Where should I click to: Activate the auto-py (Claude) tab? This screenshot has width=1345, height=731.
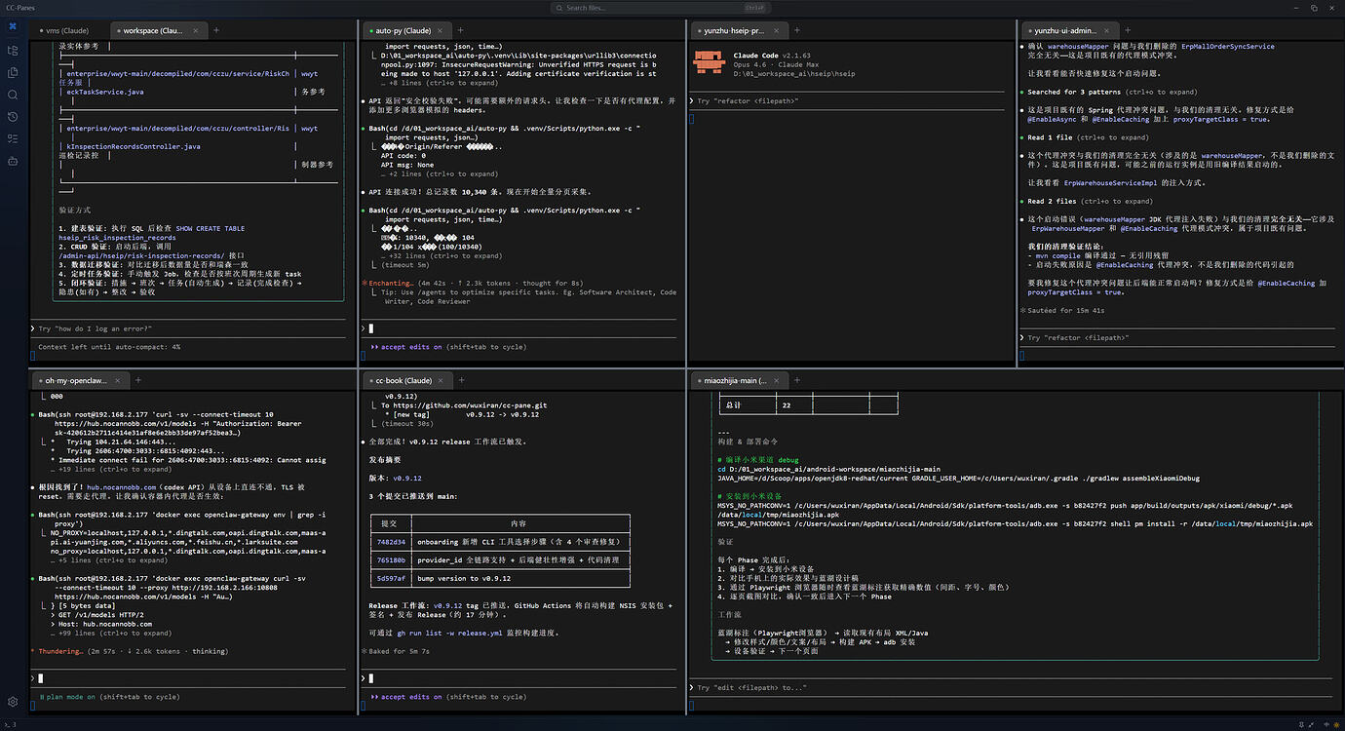[x=406, y=30]
